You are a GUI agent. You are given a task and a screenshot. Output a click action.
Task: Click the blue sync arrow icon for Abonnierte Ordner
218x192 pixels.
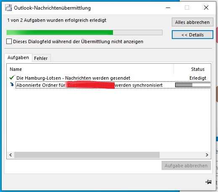coord(12,85)
